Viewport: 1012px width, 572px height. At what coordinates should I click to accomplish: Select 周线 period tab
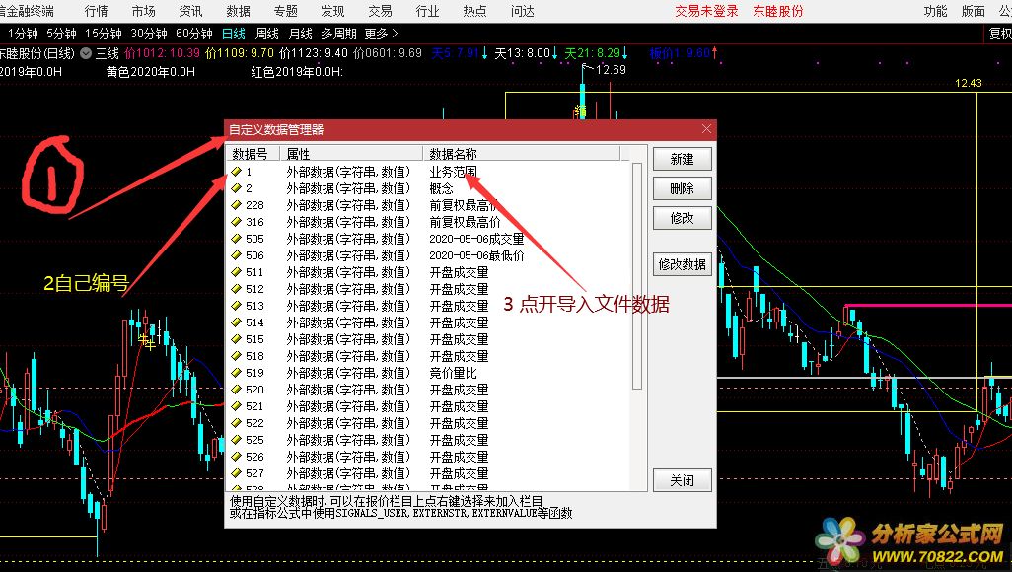(x=267, y=34)
